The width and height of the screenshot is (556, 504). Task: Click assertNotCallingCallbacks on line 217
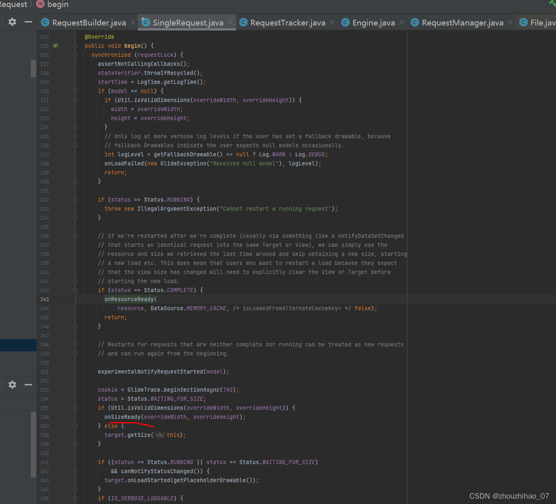coord(139,64)
